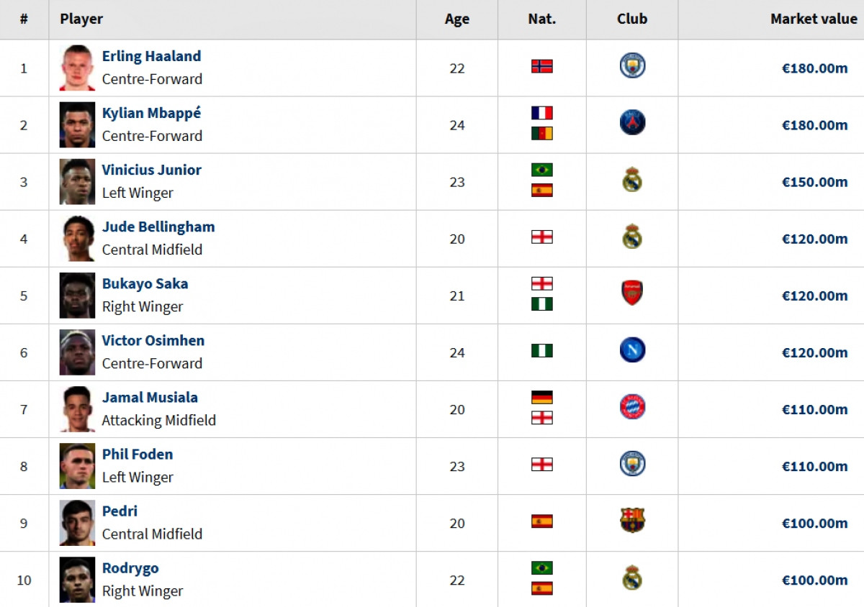Click the French flag next to Mbappé
The image size is (864, 607).
click(x=541, y=114)
